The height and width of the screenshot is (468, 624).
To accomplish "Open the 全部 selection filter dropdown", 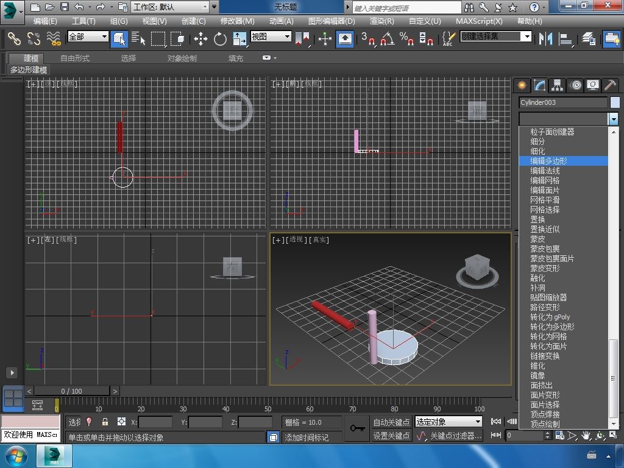I will point(88,37).
